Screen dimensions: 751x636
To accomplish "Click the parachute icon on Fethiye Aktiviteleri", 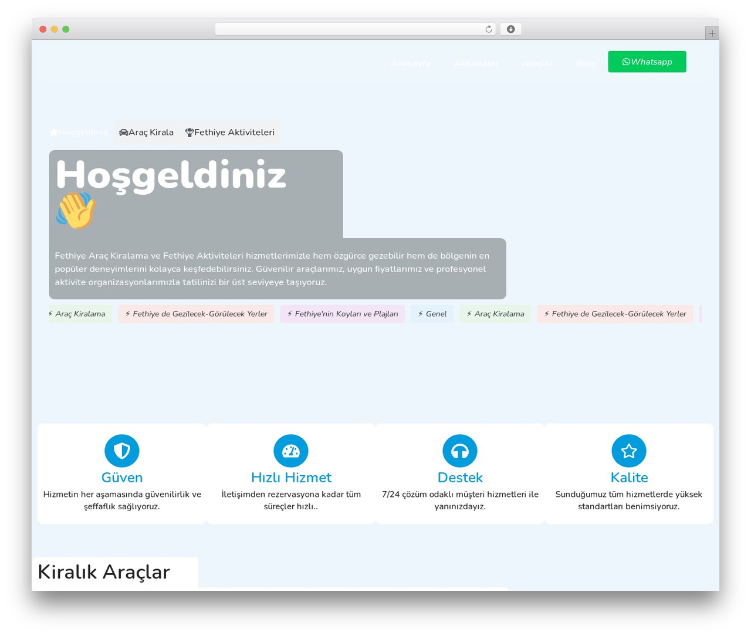I will click(190, 133).
